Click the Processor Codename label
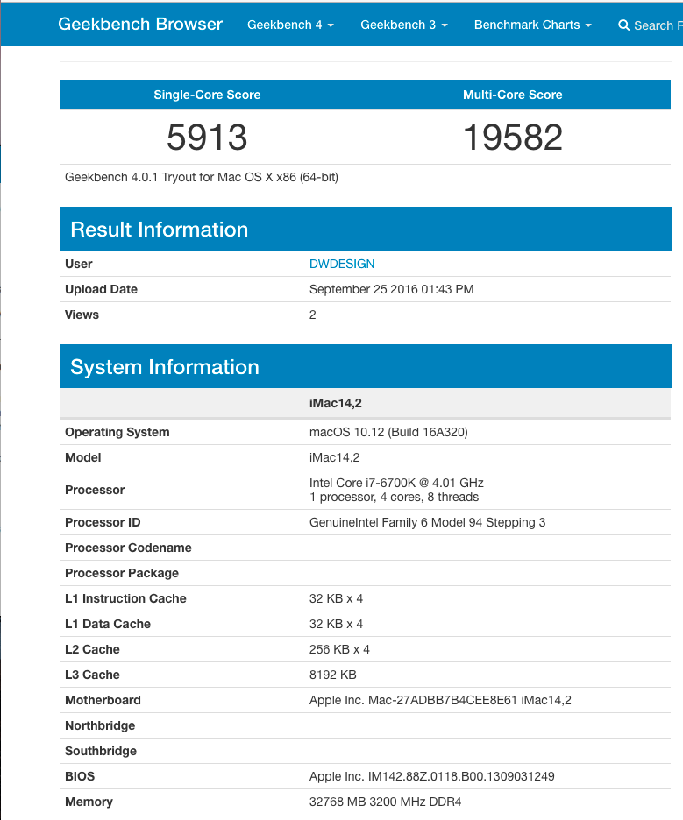Viewport: 683px width, 820px height. pos(128,548)
